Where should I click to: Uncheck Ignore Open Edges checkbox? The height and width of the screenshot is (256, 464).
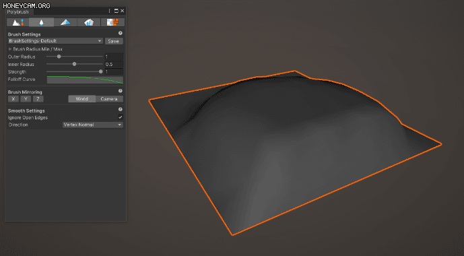121,117
